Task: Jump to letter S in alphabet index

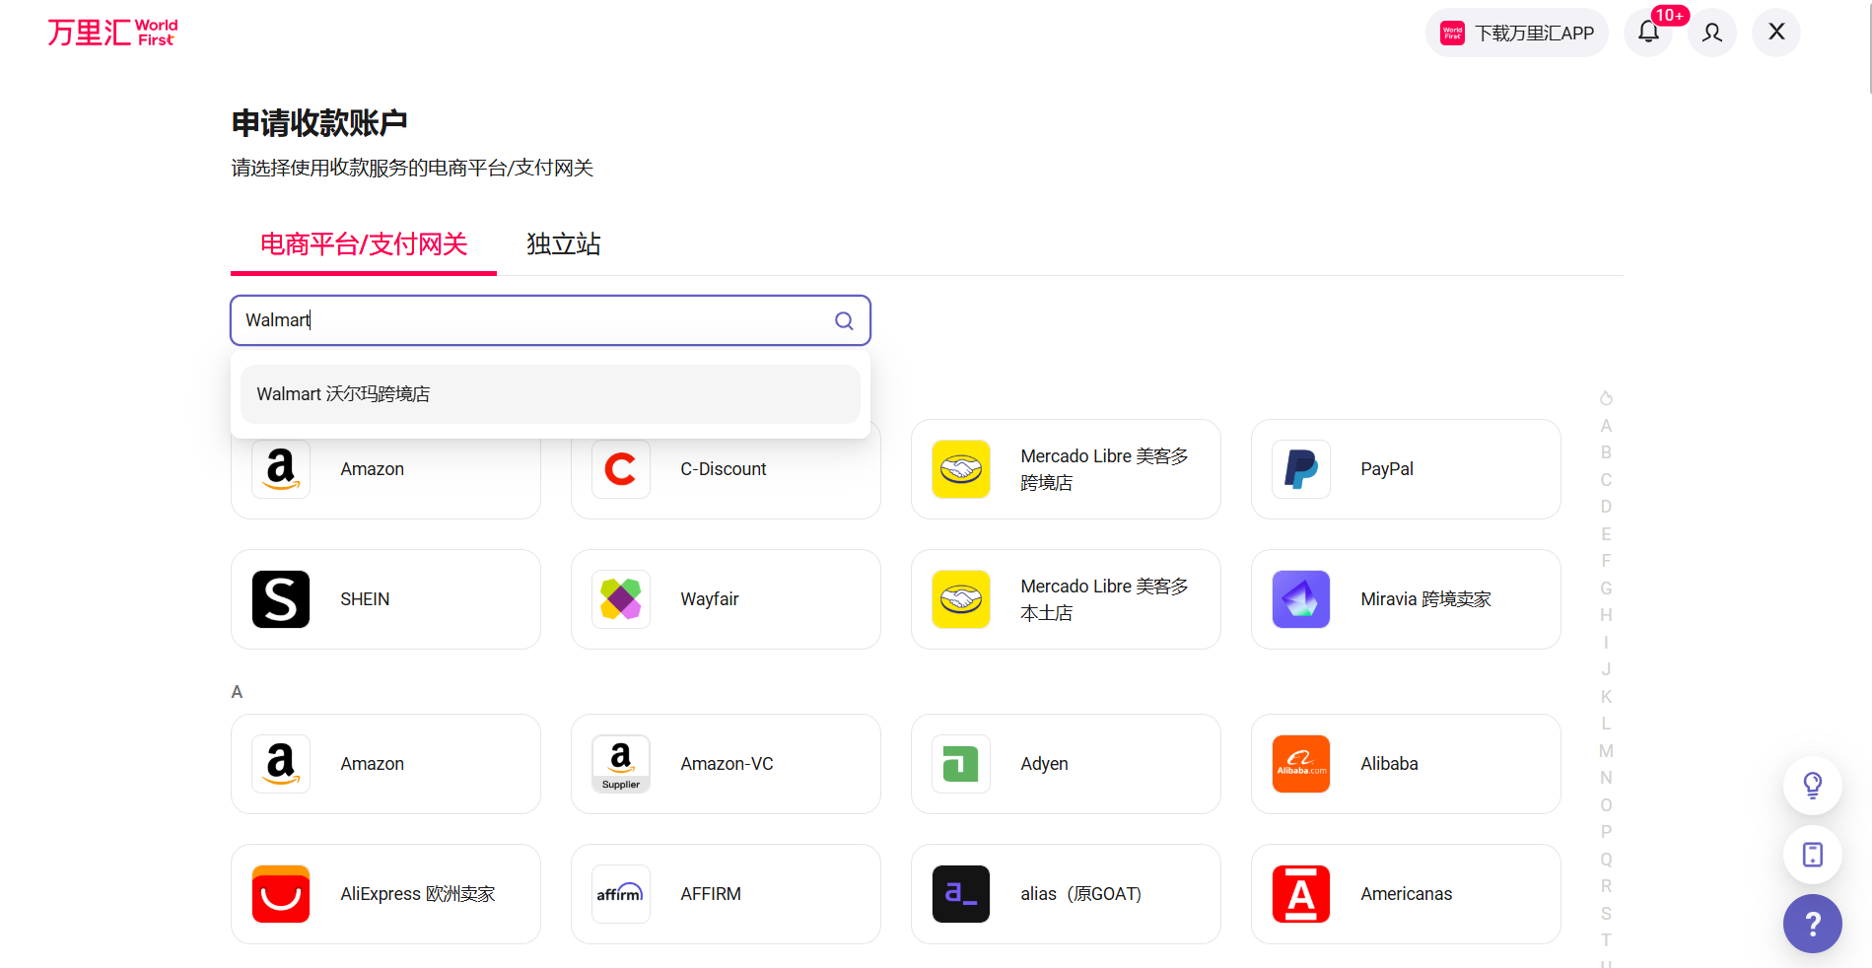Action: click(x=1606, y=914)
